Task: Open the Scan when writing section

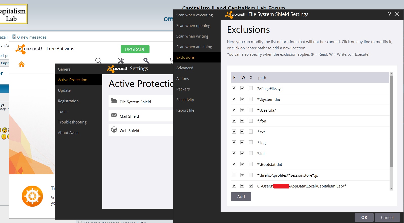Action: pos(197,36)
